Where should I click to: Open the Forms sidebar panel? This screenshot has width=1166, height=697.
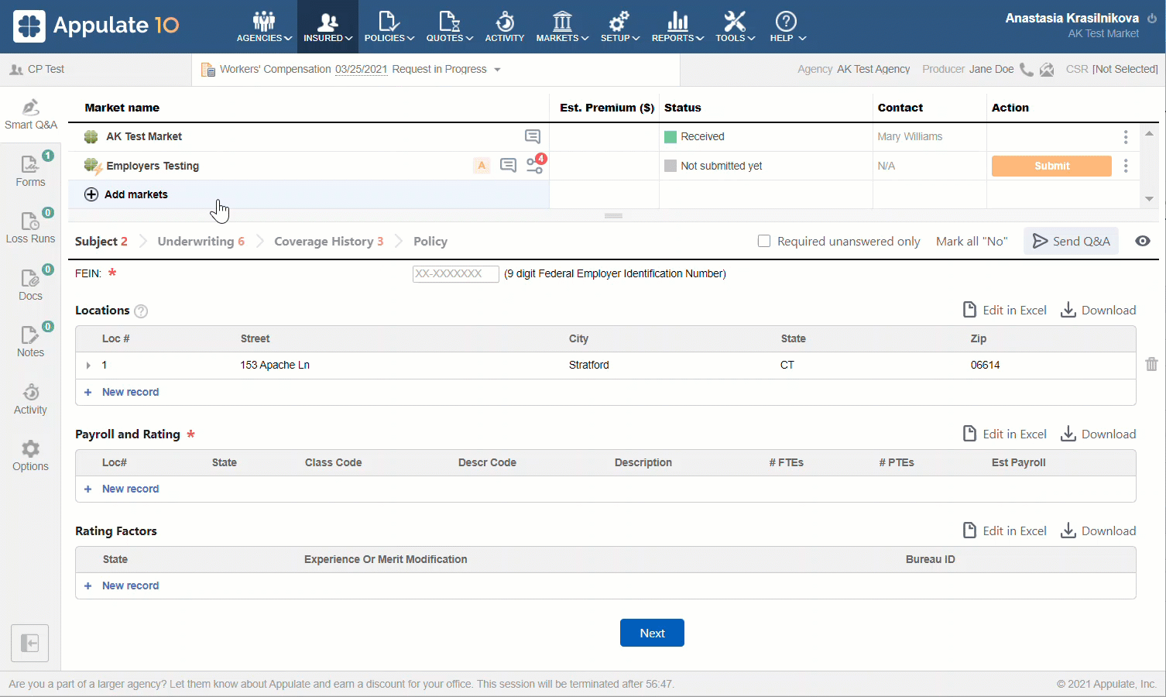pyautogui.click(x=30, y=170)
